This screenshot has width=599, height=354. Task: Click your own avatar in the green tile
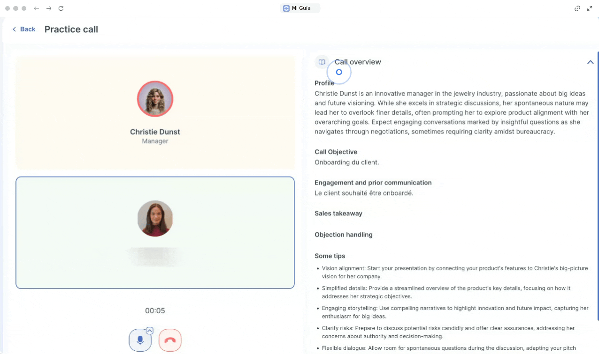point(155,218)
